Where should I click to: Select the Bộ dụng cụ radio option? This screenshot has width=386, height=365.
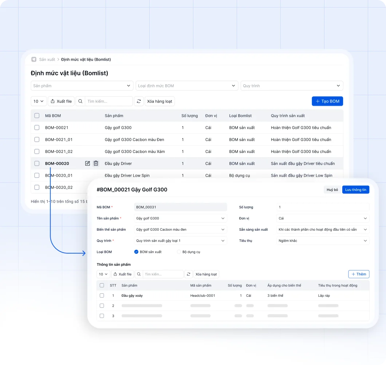(179, 252)
